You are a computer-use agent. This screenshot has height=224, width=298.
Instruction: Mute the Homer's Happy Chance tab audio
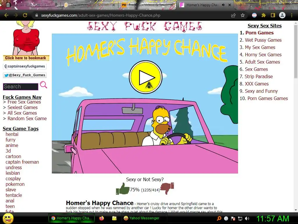(x=223, y=5)
